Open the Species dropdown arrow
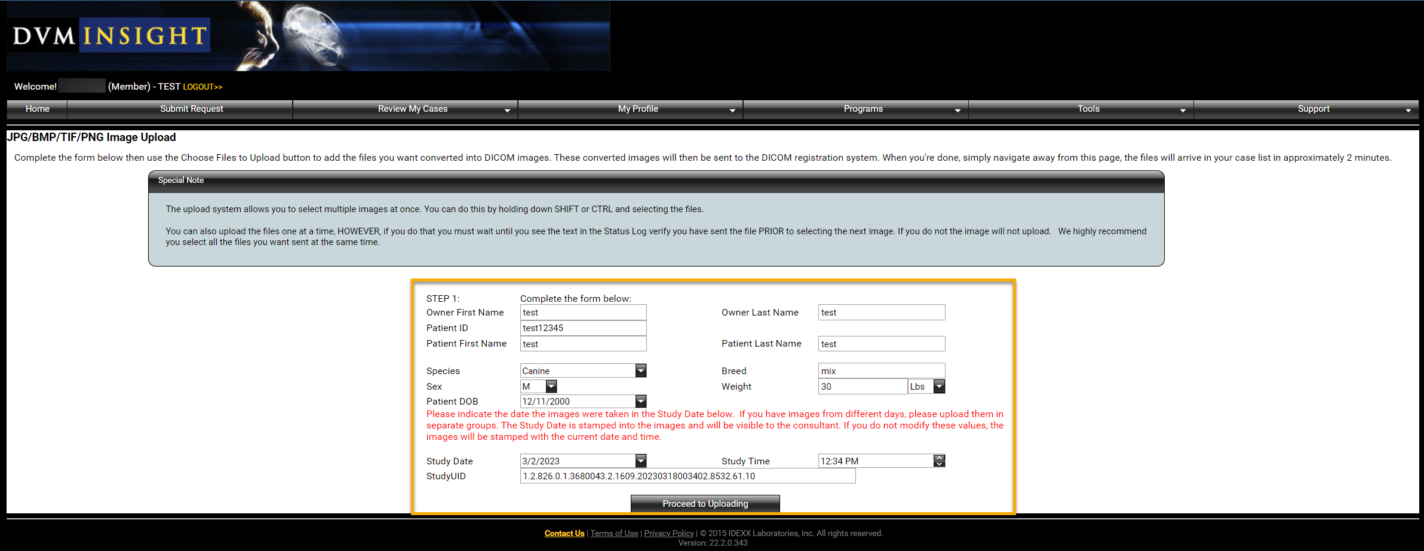Screen dimensions: 1424x551 point(640,371)
